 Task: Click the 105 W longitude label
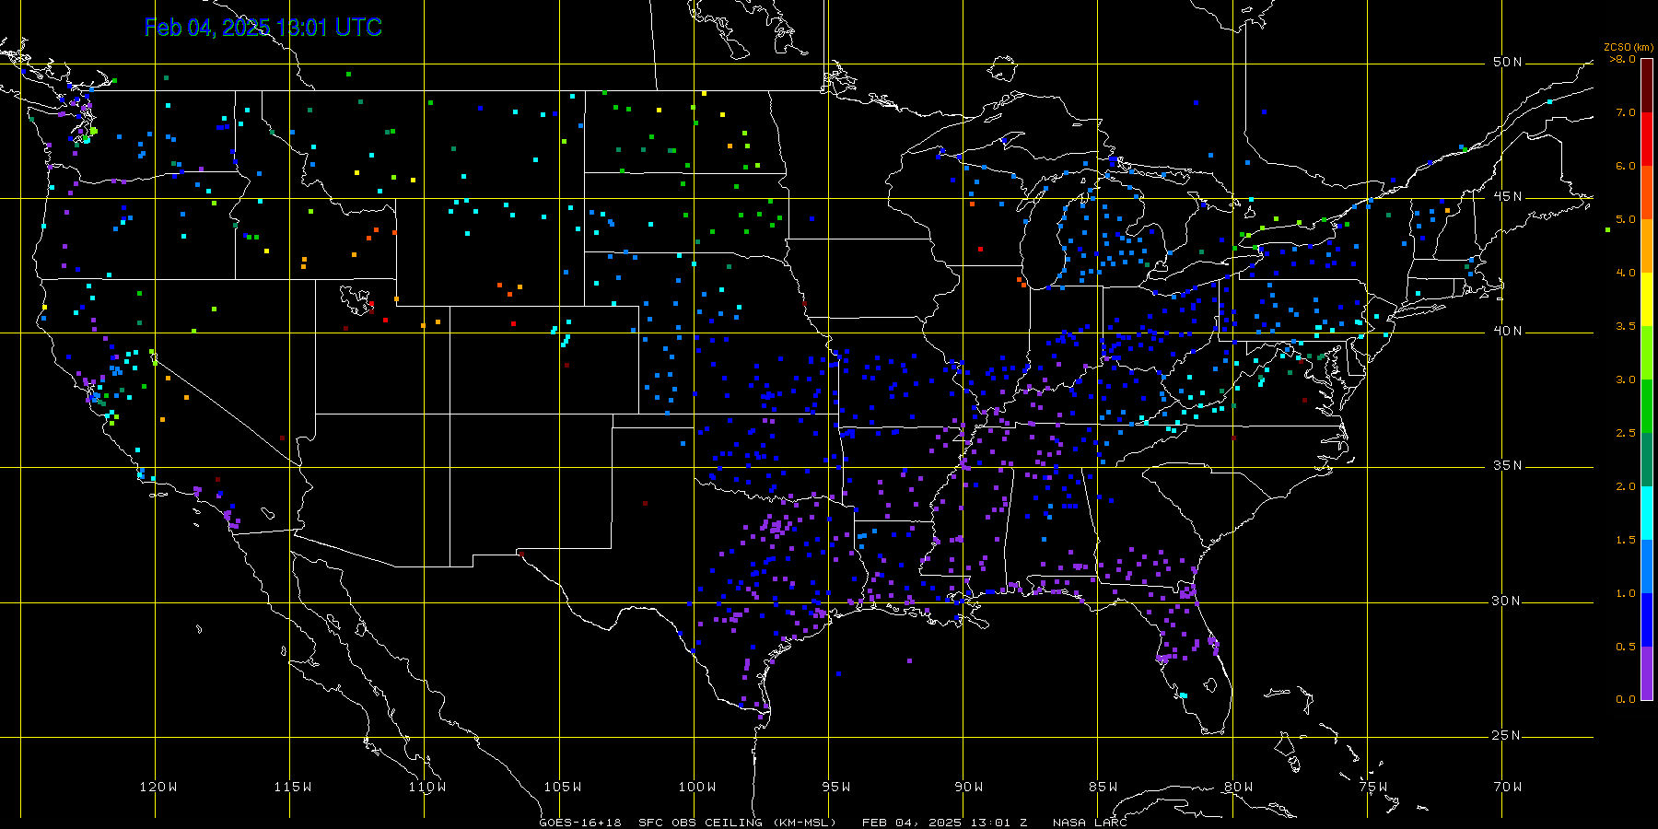[x=562, y=787]
